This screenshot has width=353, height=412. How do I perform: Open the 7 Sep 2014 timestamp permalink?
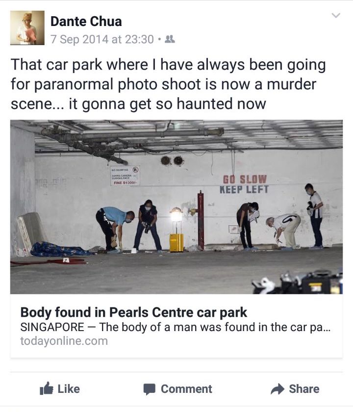coord(102,39)
